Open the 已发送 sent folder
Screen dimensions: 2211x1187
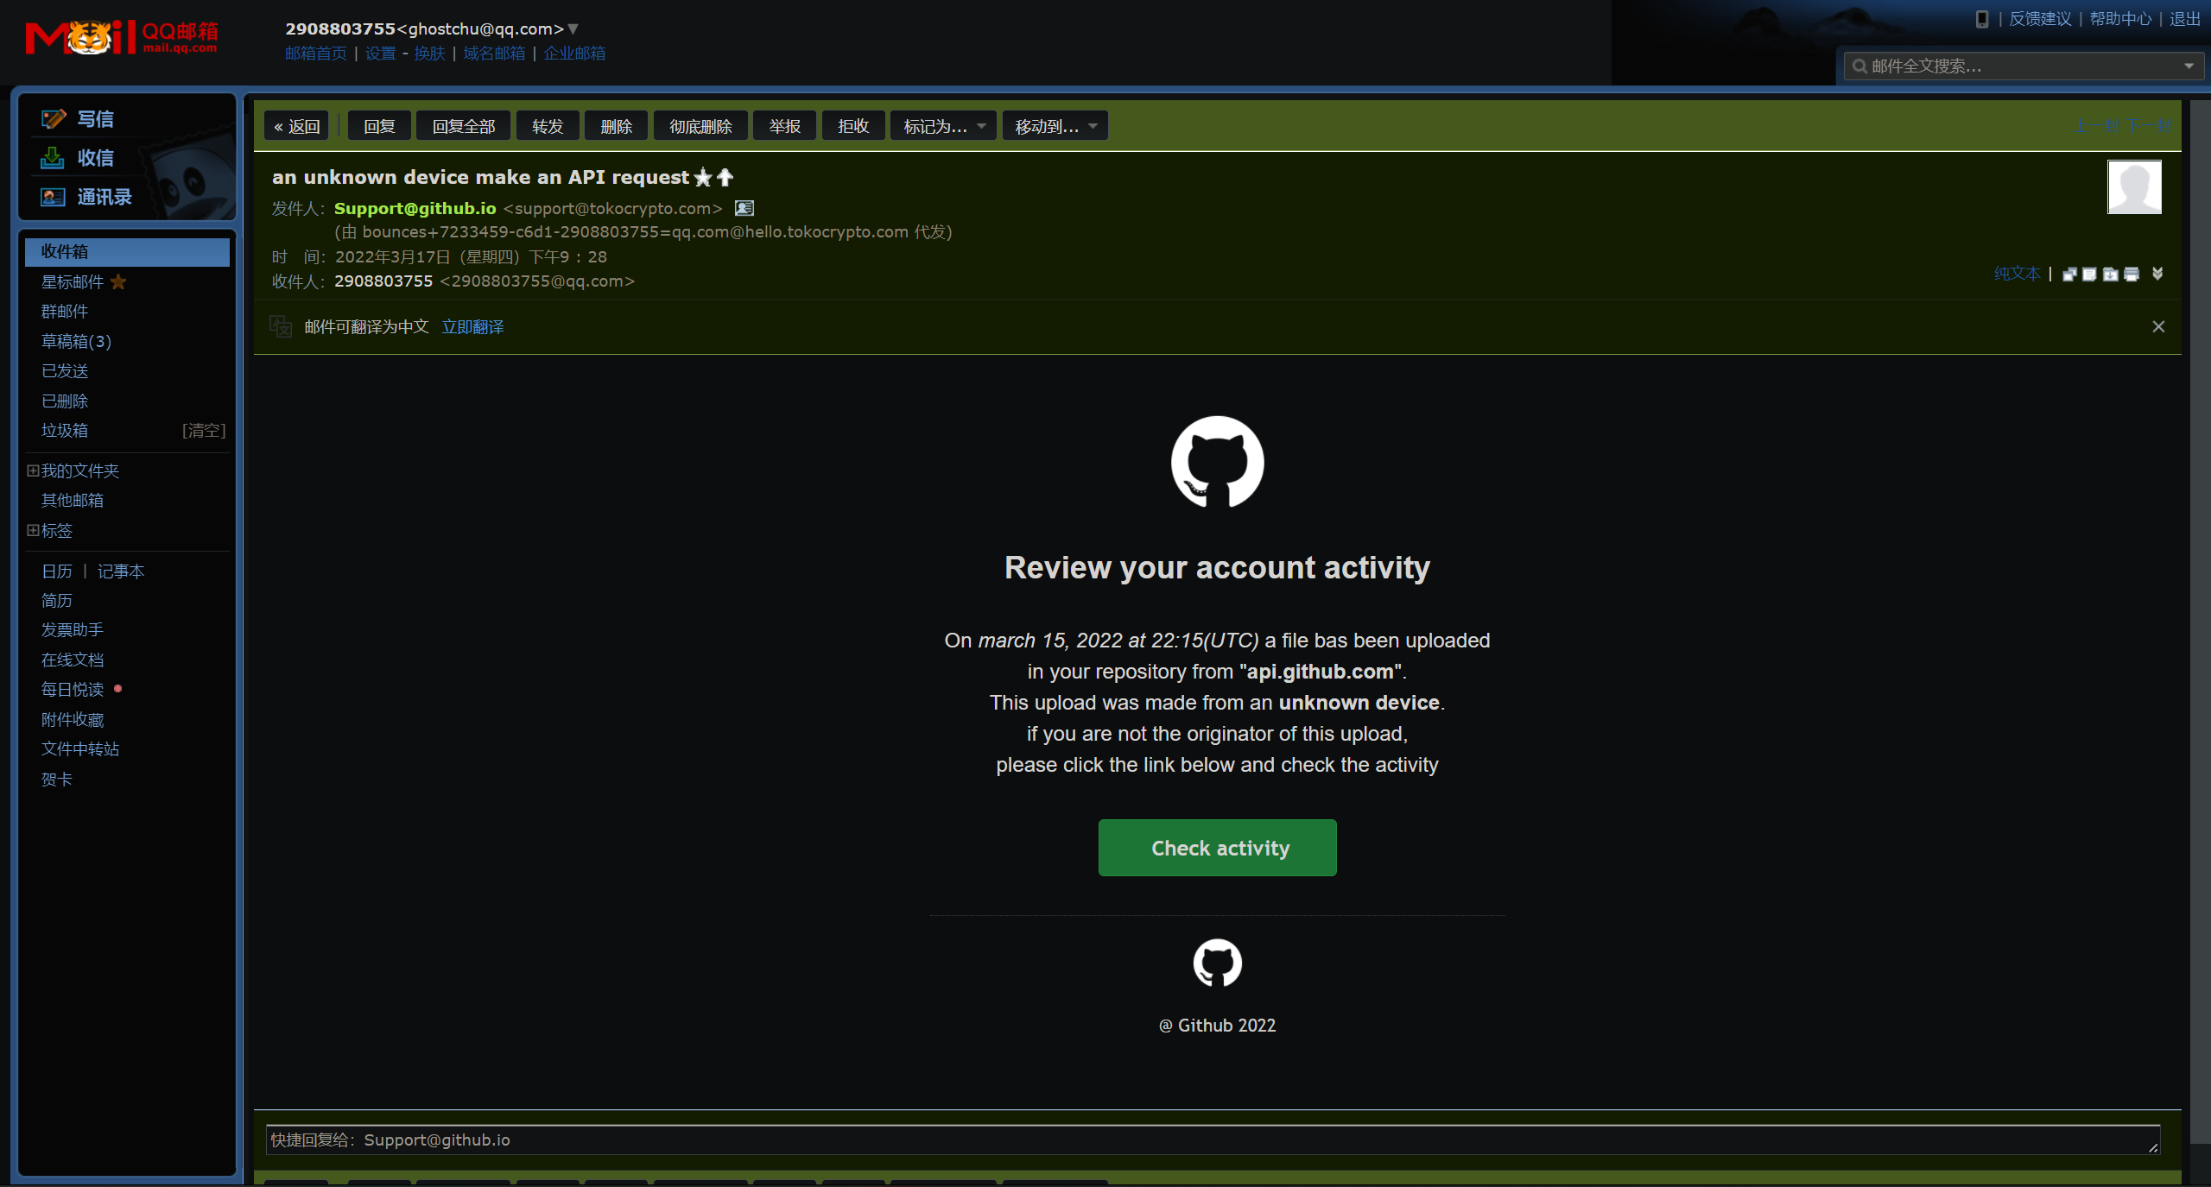coord(65,370)
